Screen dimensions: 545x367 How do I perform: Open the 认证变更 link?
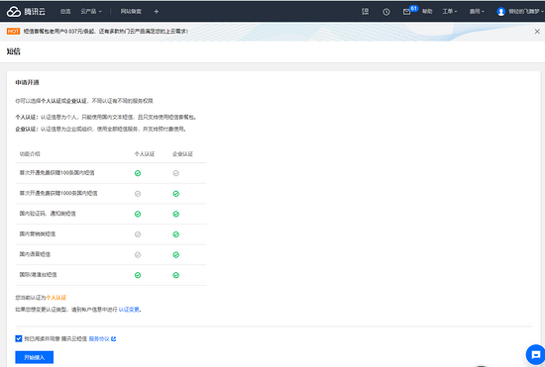129,309
